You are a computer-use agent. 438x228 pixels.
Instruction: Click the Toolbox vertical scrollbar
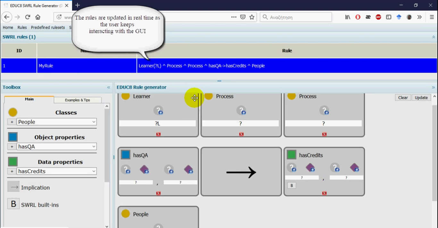tap(107, 146)
